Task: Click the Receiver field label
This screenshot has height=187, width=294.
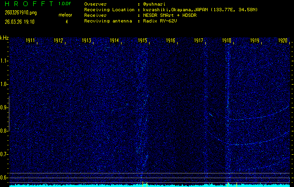Action: coord(95,15)
